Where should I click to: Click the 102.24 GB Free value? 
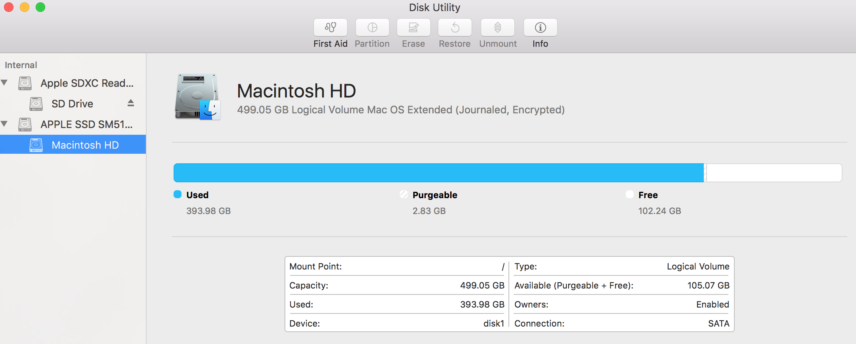660,211
